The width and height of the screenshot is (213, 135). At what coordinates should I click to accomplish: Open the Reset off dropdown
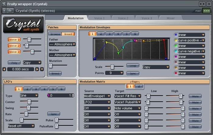tap(21, 126)
